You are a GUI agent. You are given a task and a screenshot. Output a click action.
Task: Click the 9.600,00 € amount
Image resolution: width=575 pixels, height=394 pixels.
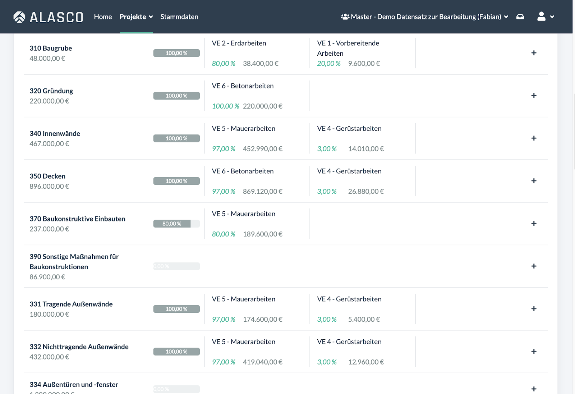pos(364,64)
